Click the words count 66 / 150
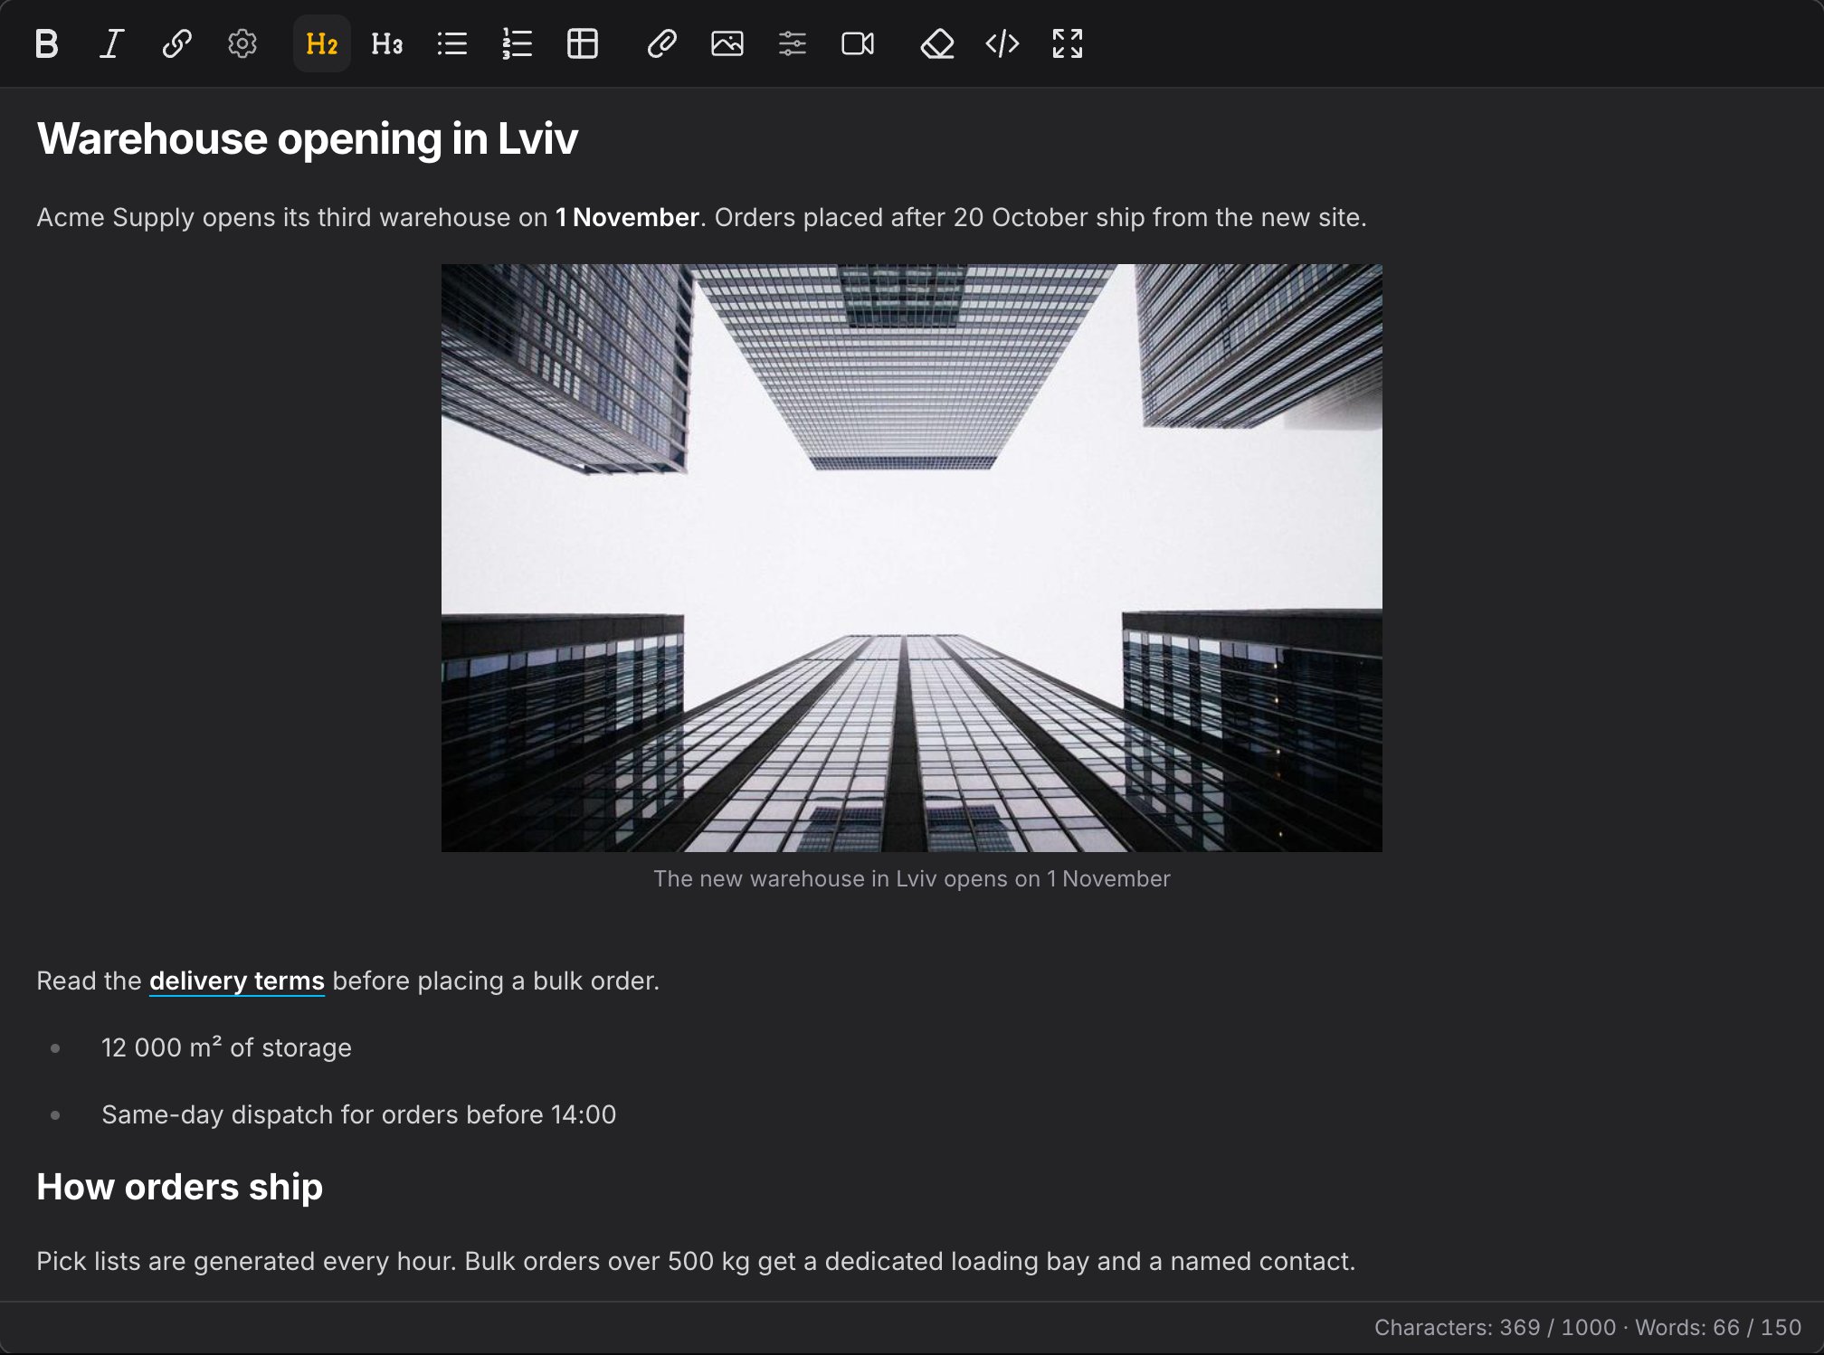The image size is (1824, 1355). coord(1718,1327)
